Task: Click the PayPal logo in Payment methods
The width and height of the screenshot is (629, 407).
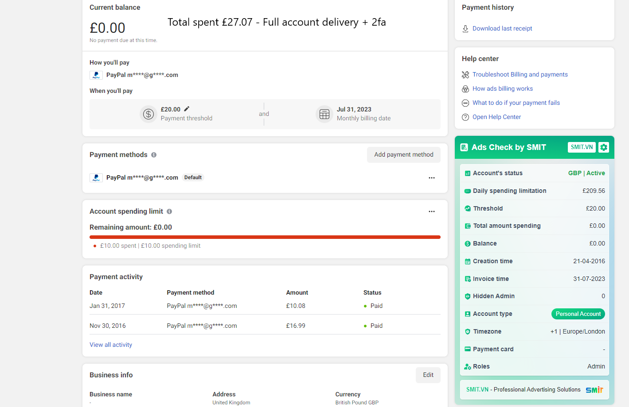Action: [x=96, y=178]
